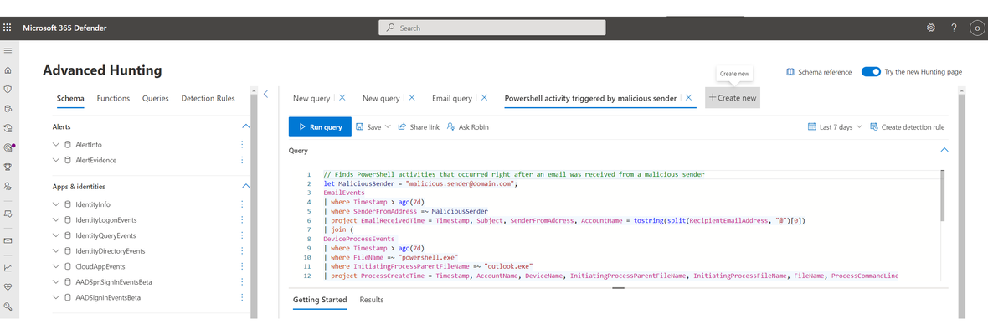
Task: Click the Run query button
Action: [x=320, y=126]
